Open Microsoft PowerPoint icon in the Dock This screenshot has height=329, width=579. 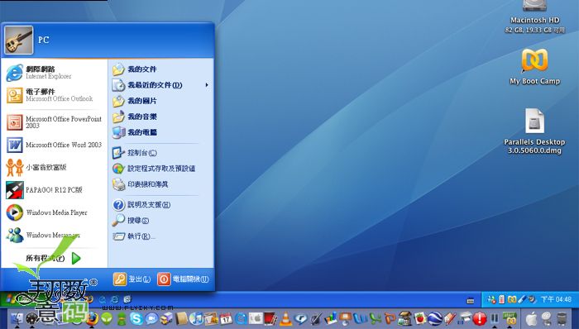point(390,318)
